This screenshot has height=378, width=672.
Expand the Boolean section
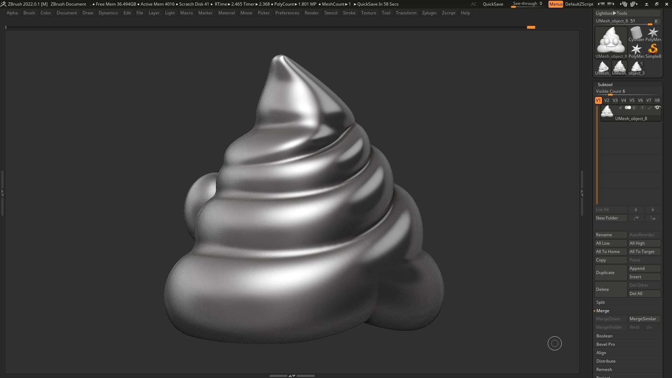click(604, 336)
